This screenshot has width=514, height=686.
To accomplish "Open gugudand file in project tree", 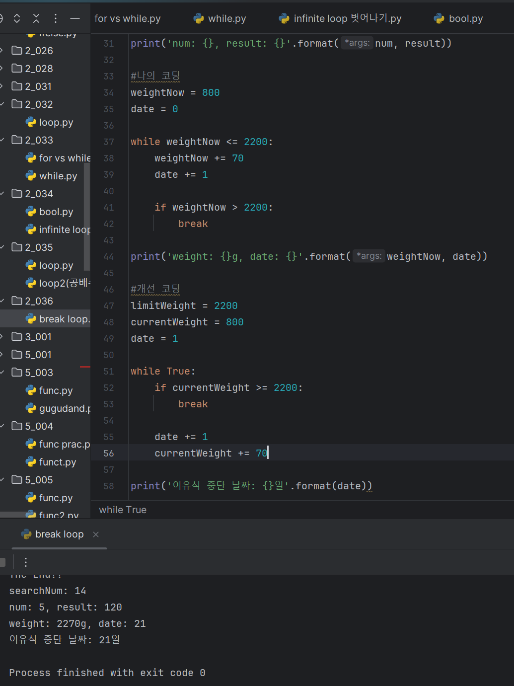I will pos(58,408).
